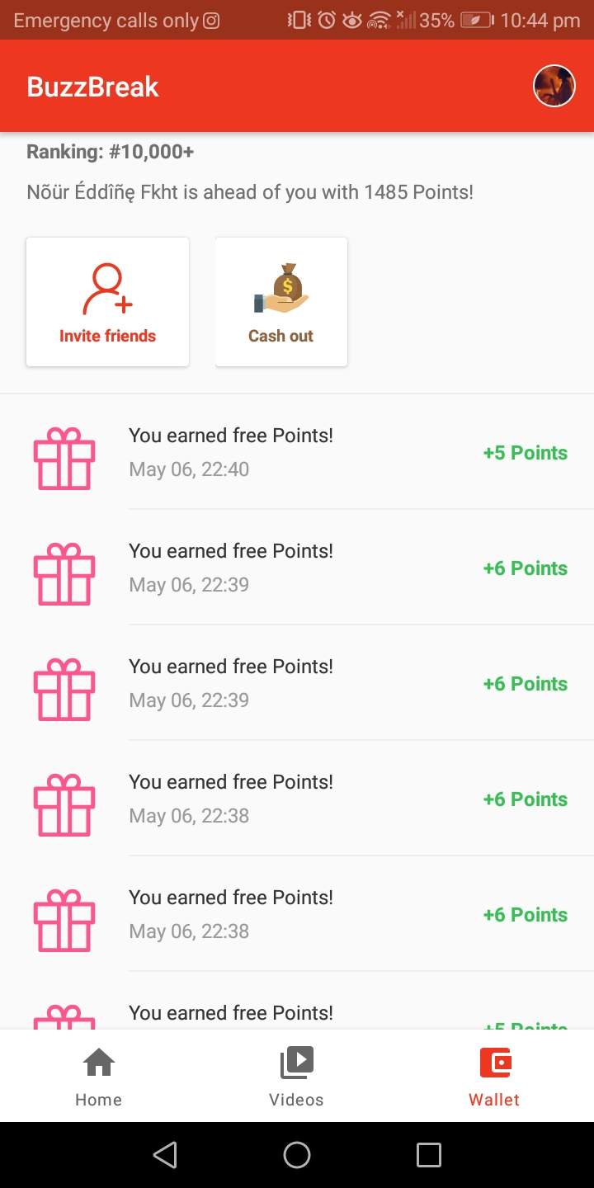
Task: Tap the Wi-Fi status icon
Action: [379, 21]
